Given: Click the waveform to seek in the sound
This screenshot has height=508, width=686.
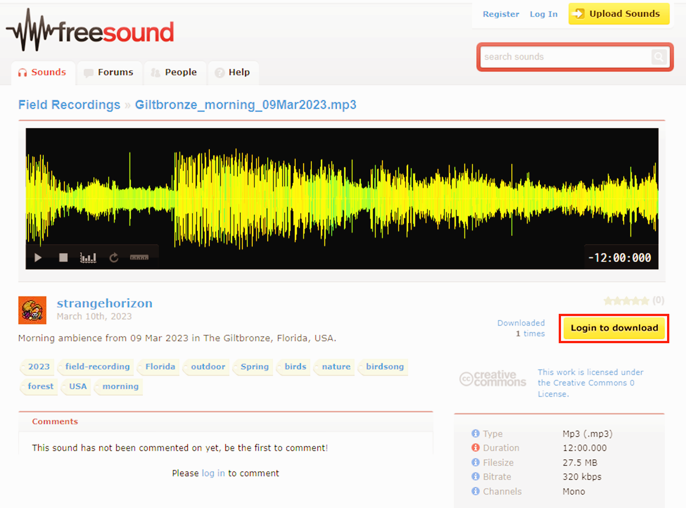Looking at the screenshot, I should coord(342,199).
